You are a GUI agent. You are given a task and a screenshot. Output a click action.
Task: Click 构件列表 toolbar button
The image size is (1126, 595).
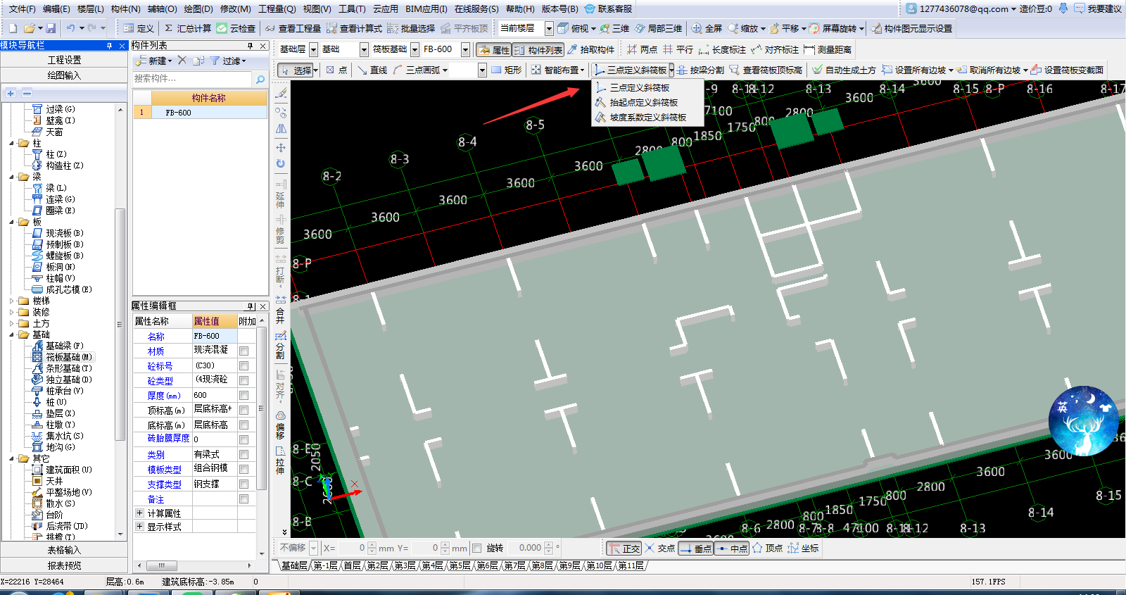tap(538, 50)
